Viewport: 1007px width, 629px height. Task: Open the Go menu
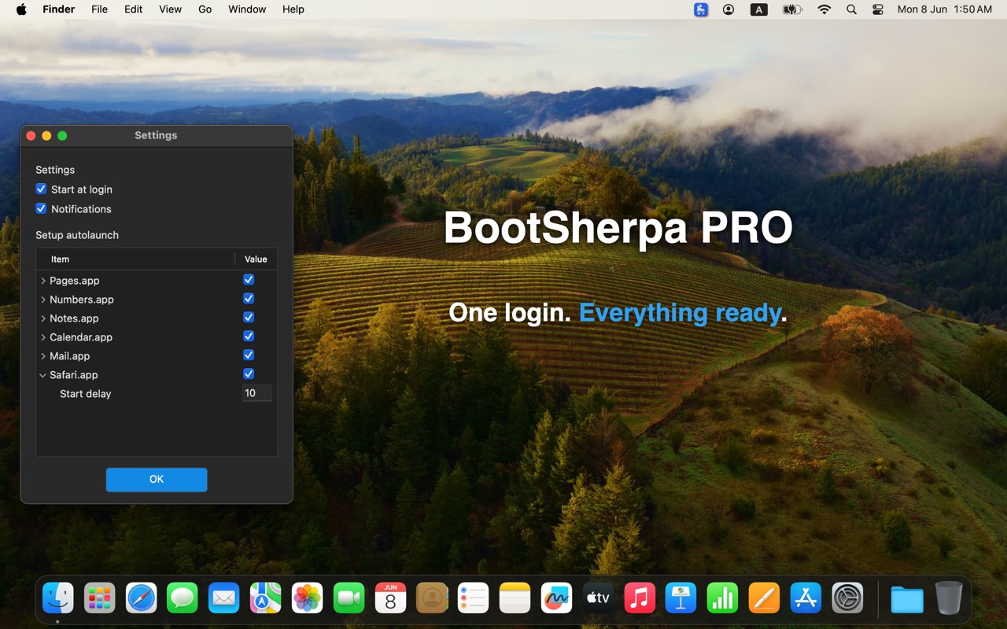click(x=205, y=9)
